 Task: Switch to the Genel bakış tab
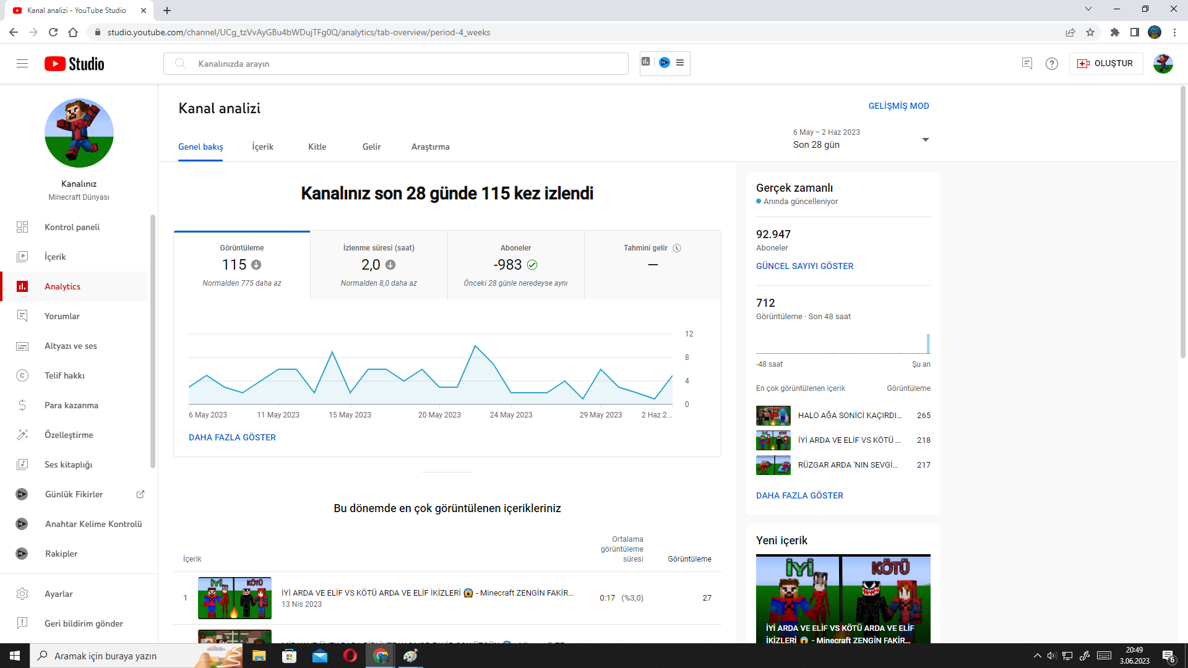point(200,147)
